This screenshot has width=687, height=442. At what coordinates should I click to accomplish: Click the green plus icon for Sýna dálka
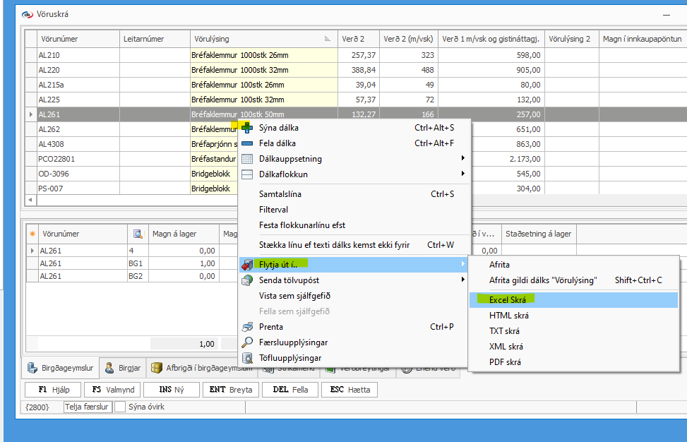247,128
